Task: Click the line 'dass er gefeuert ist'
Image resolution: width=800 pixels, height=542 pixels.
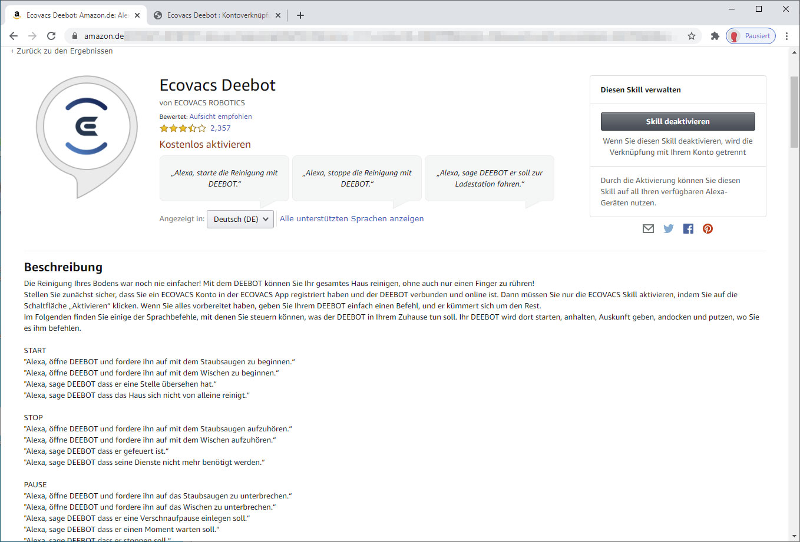Action: click(x=97, y=451)
